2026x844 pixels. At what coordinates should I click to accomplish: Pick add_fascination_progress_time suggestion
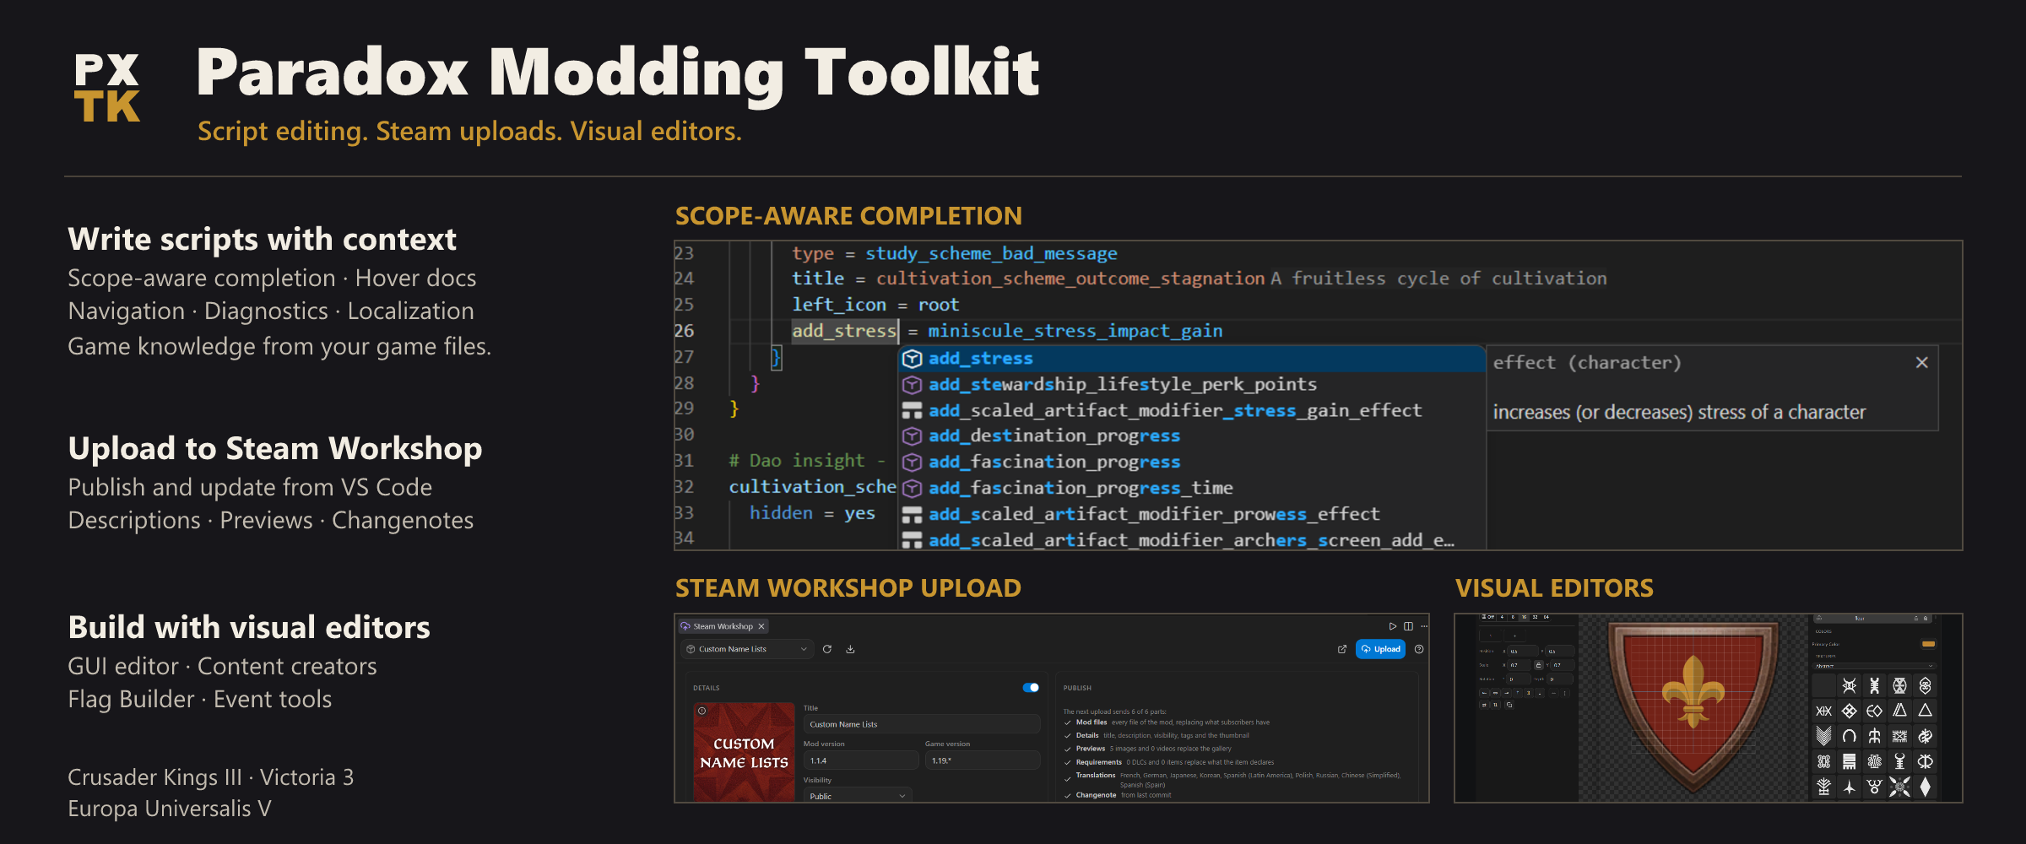pos(1191,489)
